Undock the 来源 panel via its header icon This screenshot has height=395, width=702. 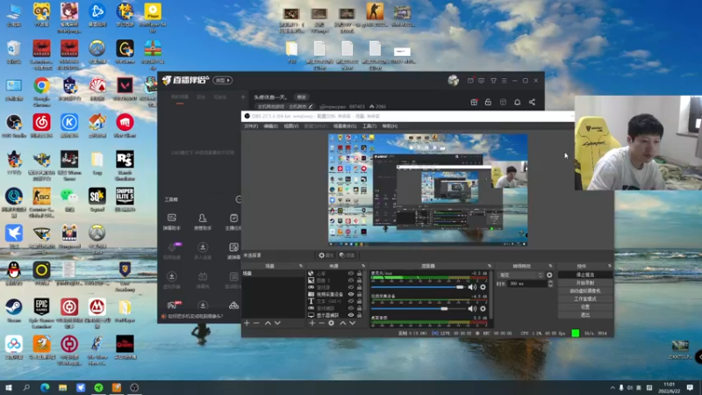[x=363, y=266]
